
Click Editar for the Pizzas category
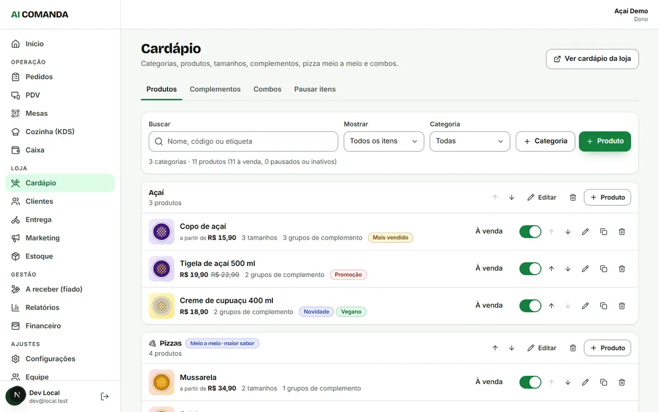(x=541, y=348)
